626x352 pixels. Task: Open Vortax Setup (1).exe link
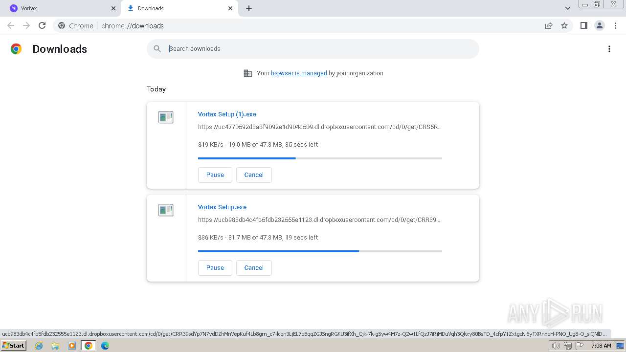point(227,114)
